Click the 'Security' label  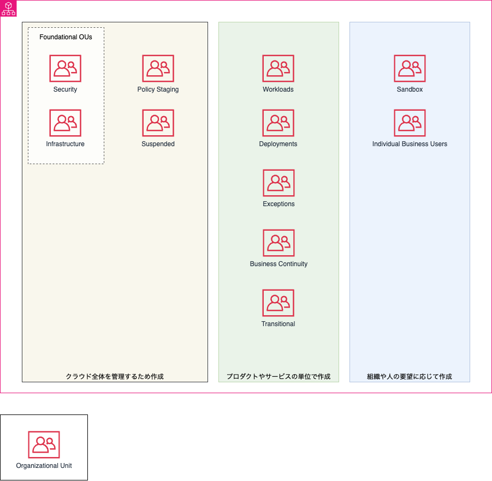click(66, 89)
